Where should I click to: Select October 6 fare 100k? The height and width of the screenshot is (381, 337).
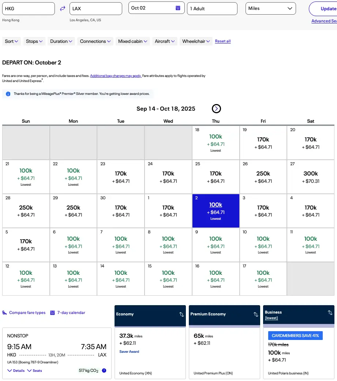[73, 245]
